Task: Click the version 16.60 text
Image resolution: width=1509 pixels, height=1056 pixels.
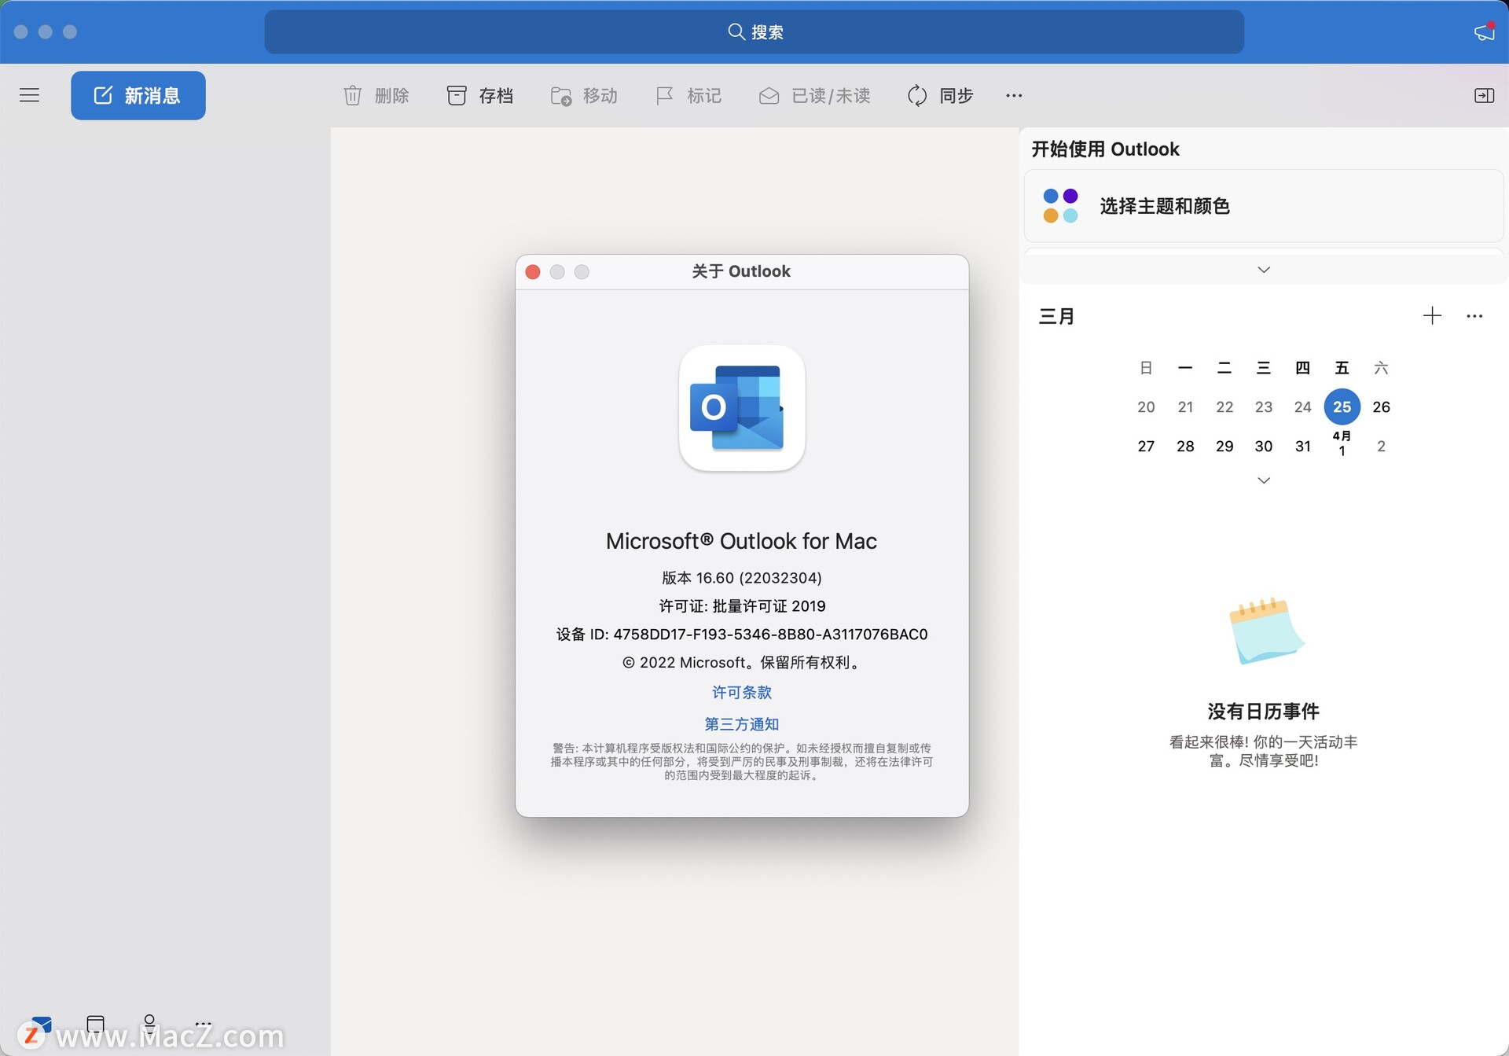Action: point(742,577)
